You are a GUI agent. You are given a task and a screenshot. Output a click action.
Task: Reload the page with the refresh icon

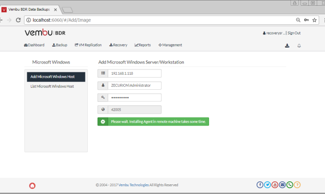pyautogui.click(x=18, y=20)
